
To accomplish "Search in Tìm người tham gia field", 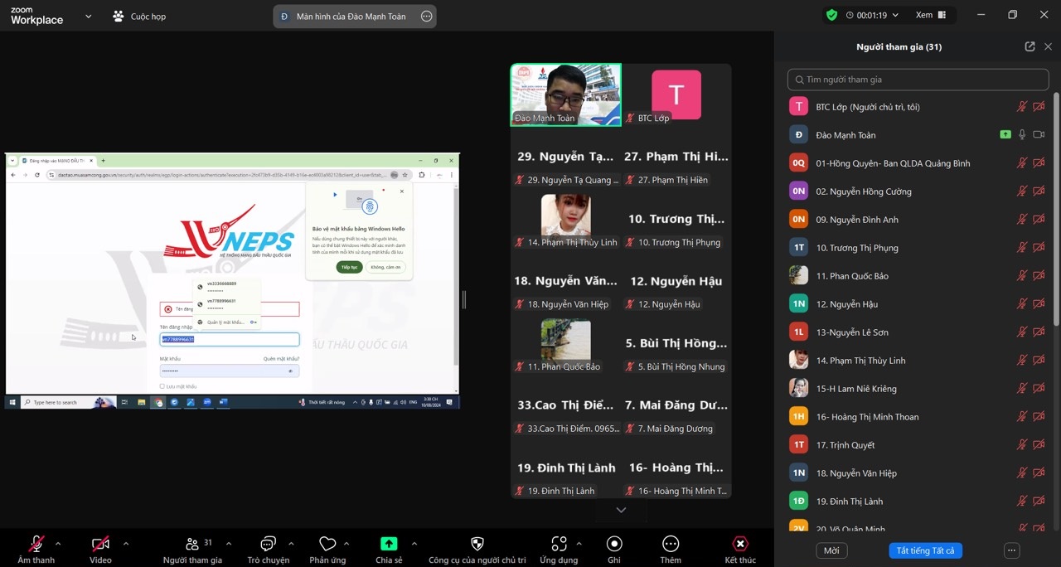I will (x=918, y=80).
